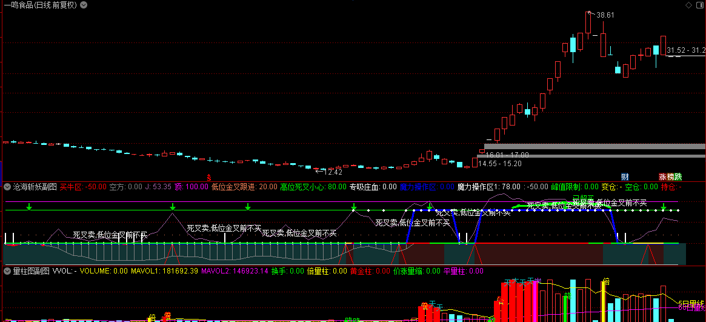This screenshot has height=322, width=706.
Task: Click the 换手: 0.00 value
Action: point(288,271)
